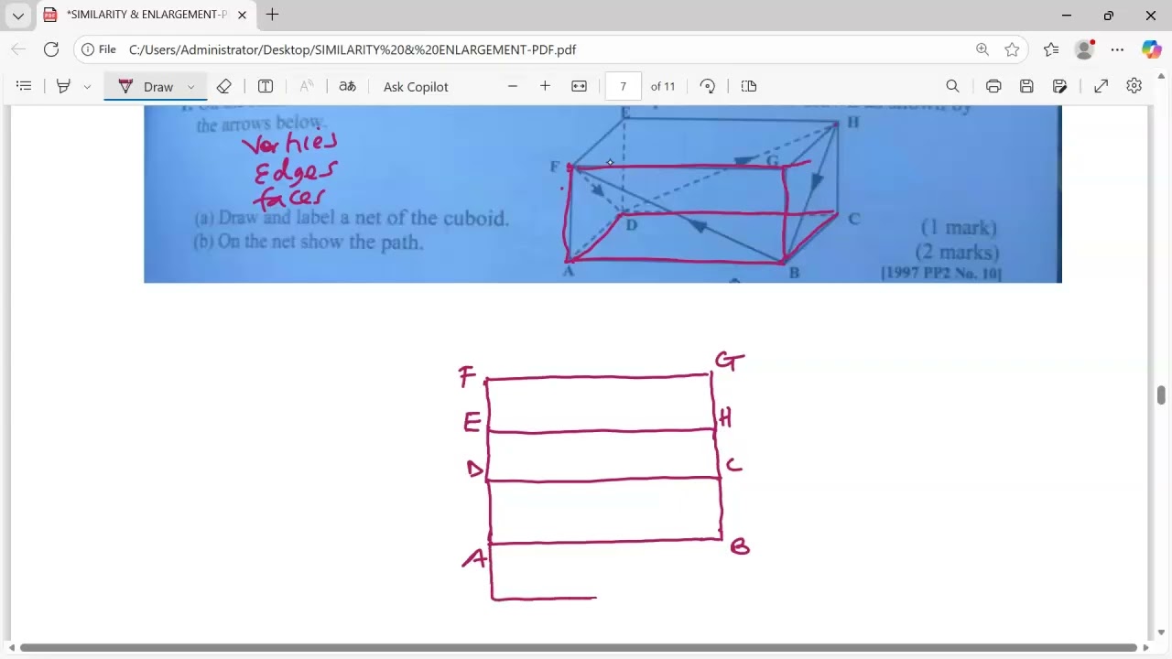Open the Favorites list
This screenshot has width=1172, height=659.
(1051, 49)
